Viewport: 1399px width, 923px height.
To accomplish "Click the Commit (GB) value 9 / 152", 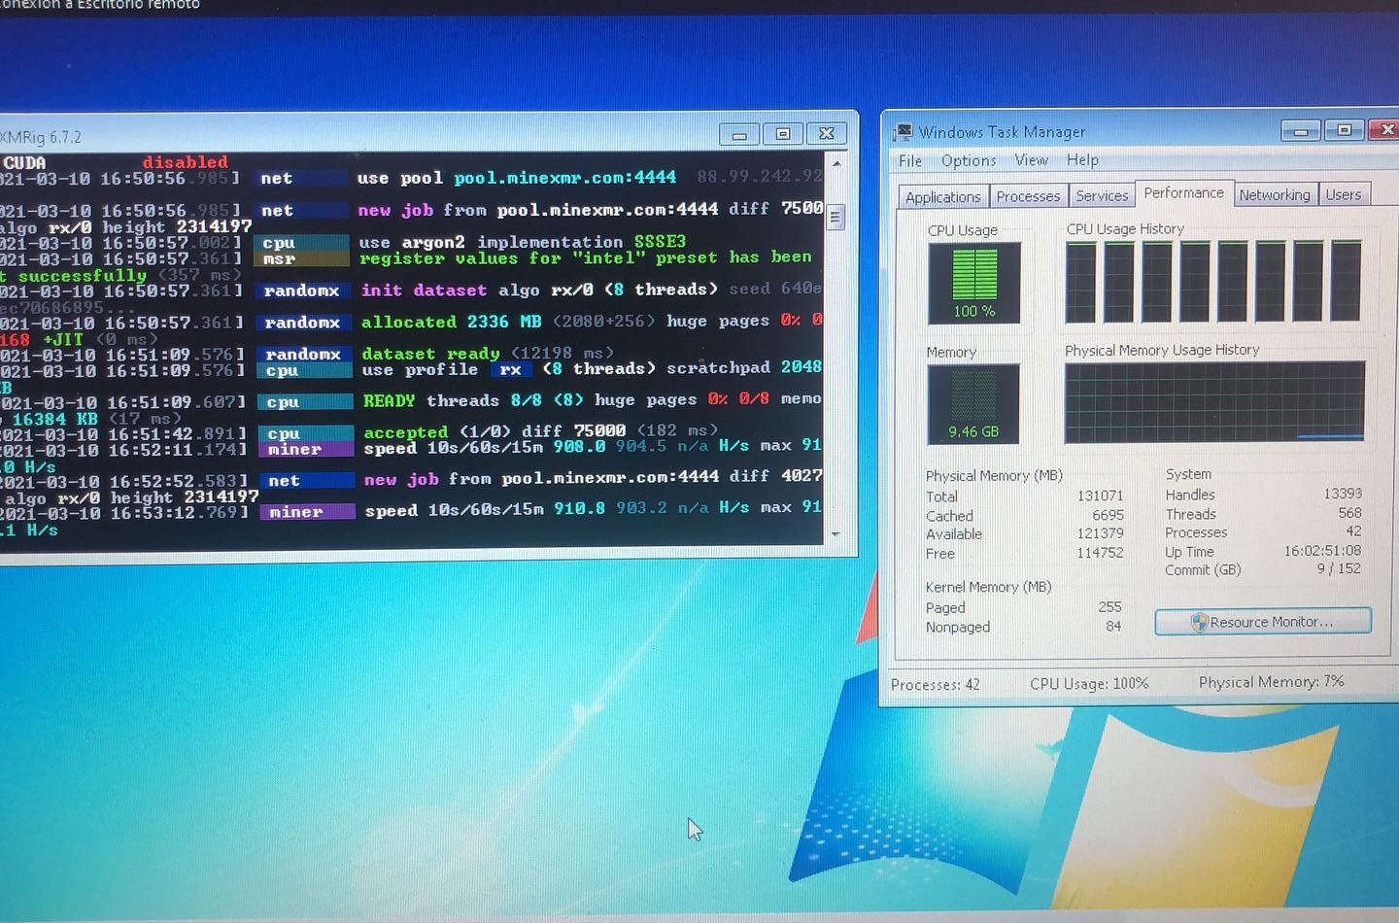I will click(1339, 569).
